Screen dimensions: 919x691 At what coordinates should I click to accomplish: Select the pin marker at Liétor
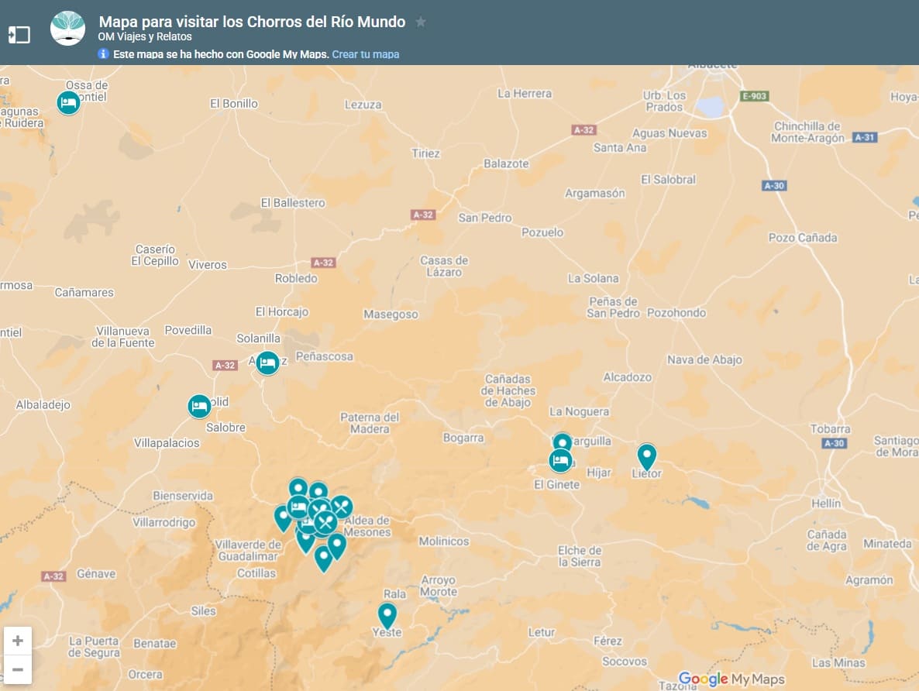(646, 456)
